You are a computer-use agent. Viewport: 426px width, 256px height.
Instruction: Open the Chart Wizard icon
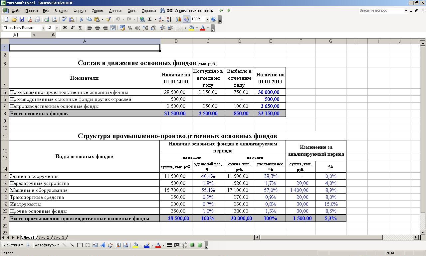[179, 20]
